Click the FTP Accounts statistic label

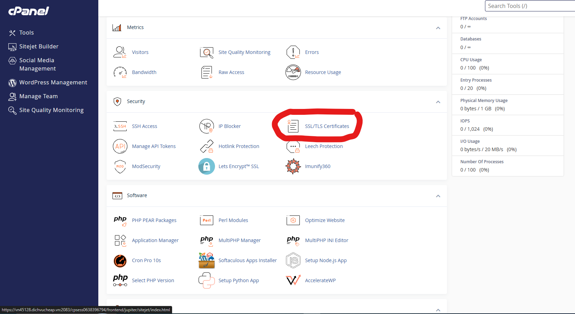[x=474, y=19]
